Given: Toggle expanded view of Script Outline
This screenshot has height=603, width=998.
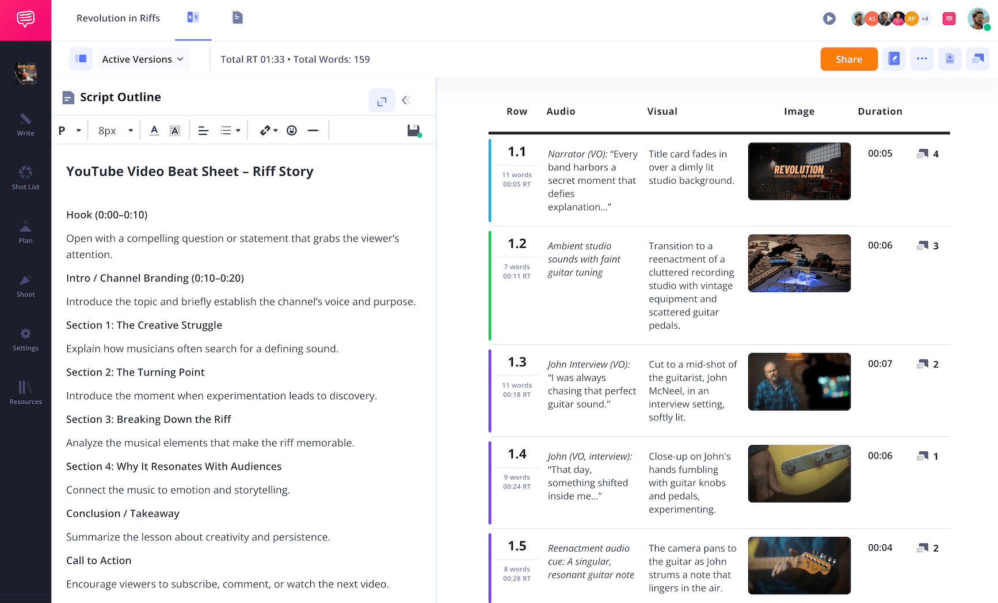Looking at the screenshot, I should click(x=382, y=101).
